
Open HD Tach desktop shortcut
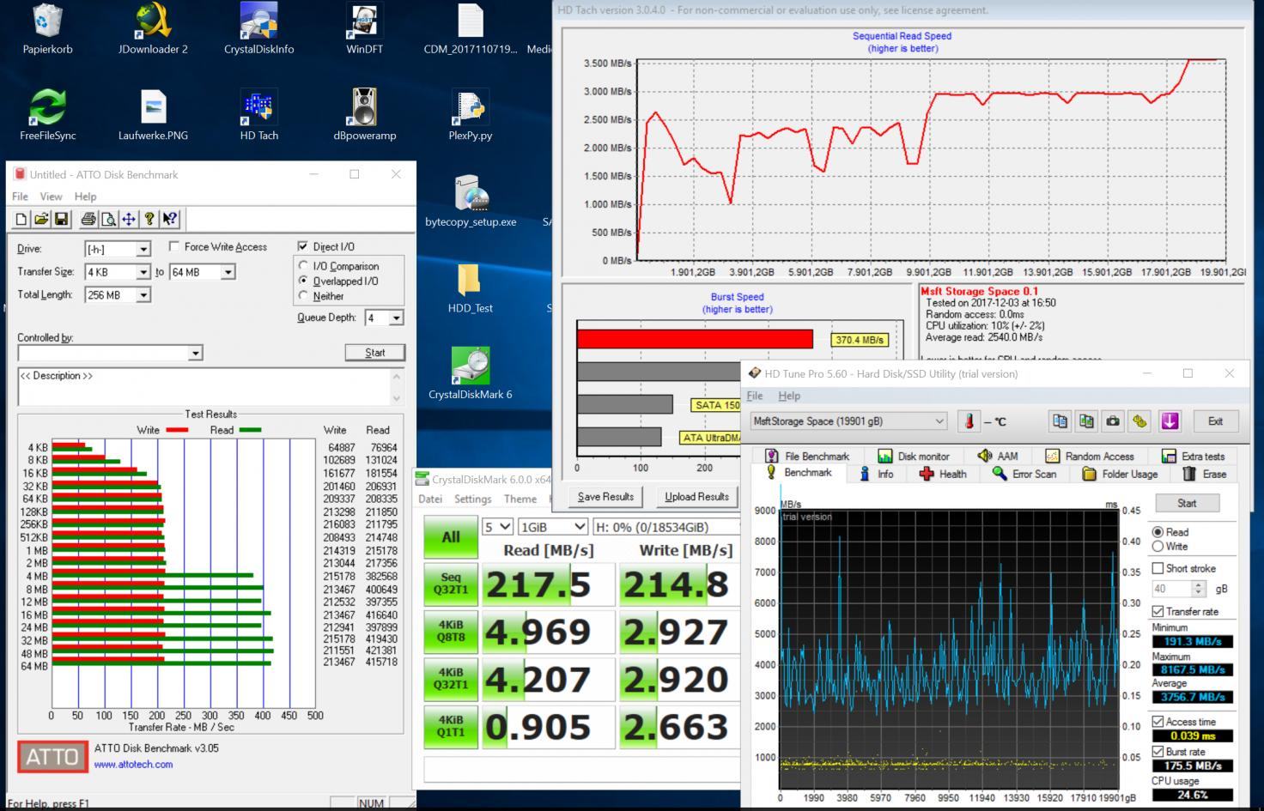[258, 115]
